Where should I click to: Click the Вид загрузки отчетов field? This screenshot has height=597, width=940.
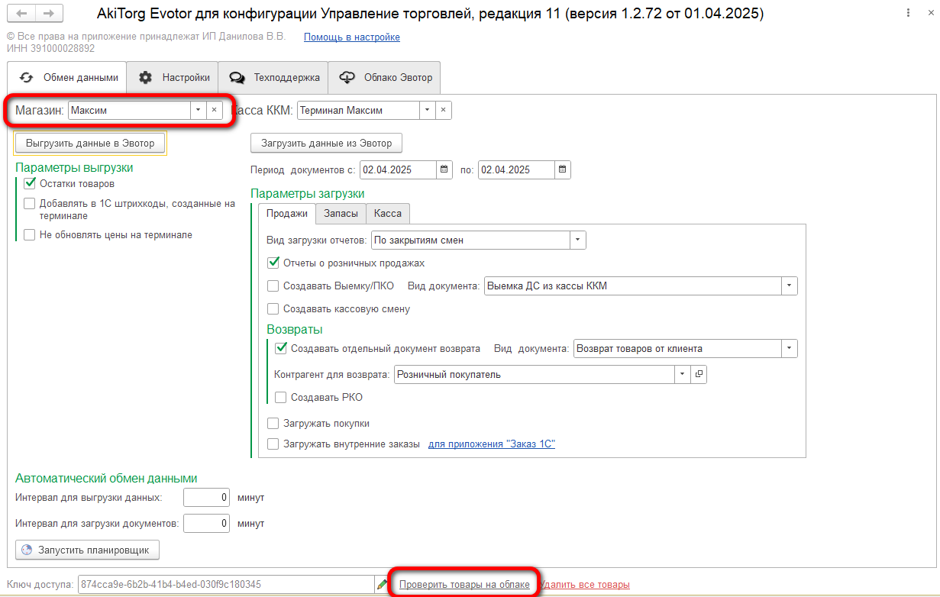click(x=470, y=240)
